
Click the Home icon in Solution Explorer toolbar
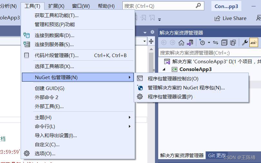click(x=181, y=43)
